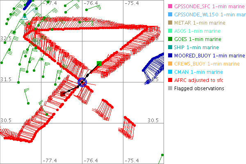Click the dark red square track marker
Viewport: 246px width, 164px height.
pyautogui.click(x=63, y=94)
